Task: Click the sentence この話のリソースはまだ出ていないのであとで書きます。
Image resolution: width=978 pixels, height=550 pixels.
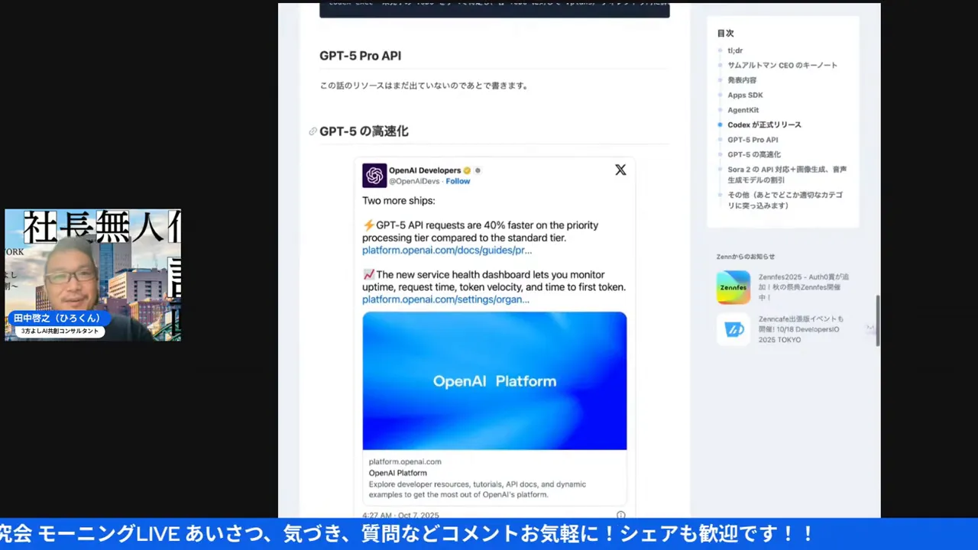Action: tap(424, 86)
